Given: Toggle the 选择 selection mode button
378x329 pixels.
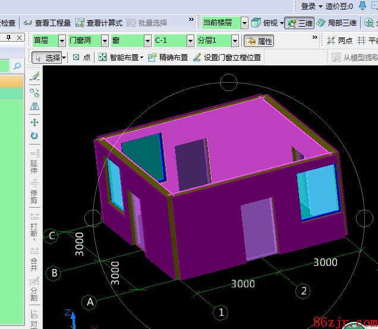Looking at the screenshot, I should coord(48,58).
